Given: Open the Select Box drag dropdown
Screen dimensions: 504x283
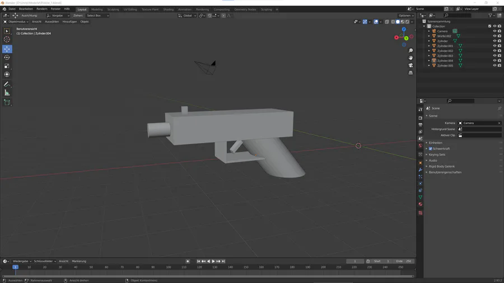Looking at the screenshot, I should (x=97, y=16).
